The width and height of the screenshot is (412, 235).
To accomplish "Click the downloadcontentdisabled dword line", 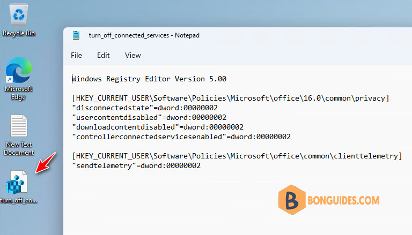I will tap(158, 127).
